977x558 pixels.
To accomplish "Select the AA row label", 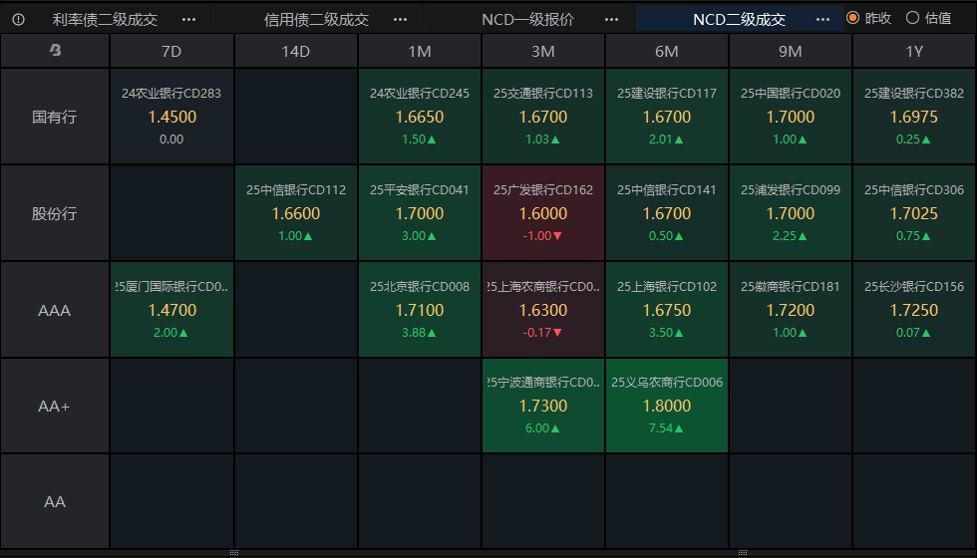I will coord(55,501).
